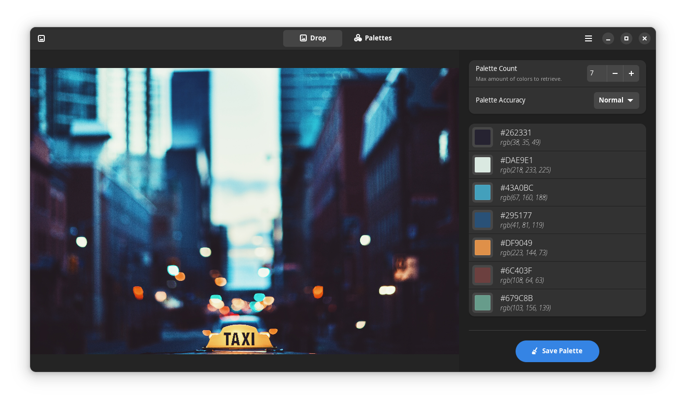
Task: Minimize the window
Action: pos(608,38)
